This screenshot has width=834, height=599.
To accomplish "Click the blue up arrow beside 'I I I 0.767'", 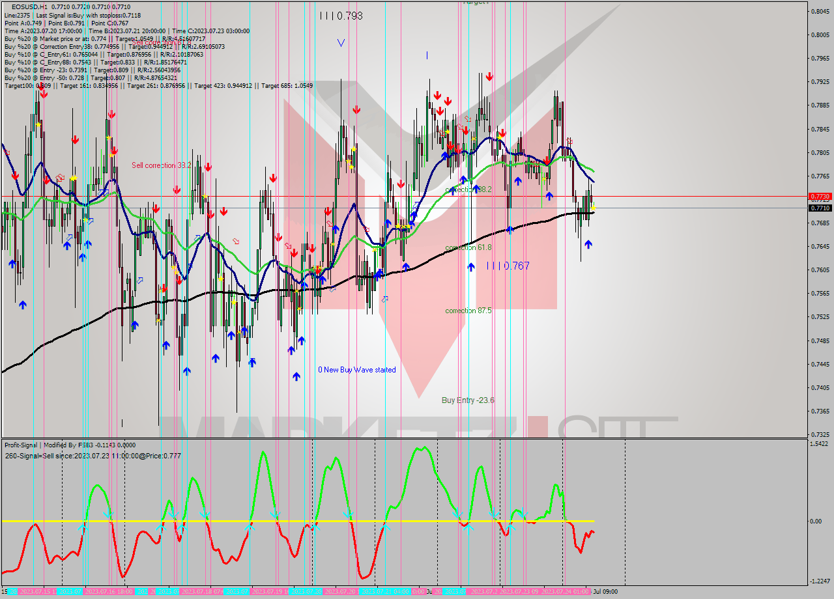I will pos(470,267).
